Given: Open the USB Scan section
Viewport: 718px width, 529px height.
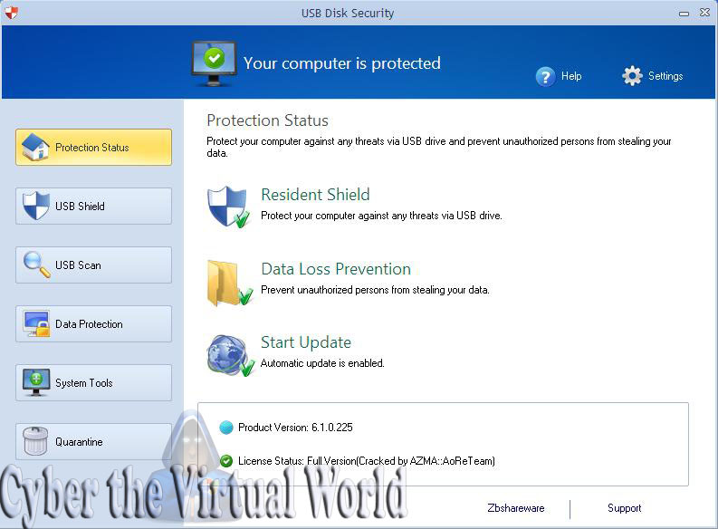Looking at the screenshot, I should (93, 265).
